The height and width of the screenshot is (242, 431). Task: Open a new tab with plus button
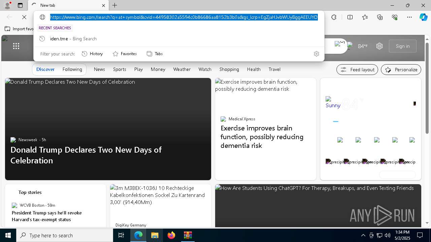[114, 5]
